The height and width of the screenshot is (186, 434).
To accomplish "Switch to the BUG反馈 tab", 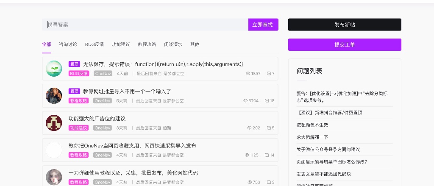I will tap(94, 44).
